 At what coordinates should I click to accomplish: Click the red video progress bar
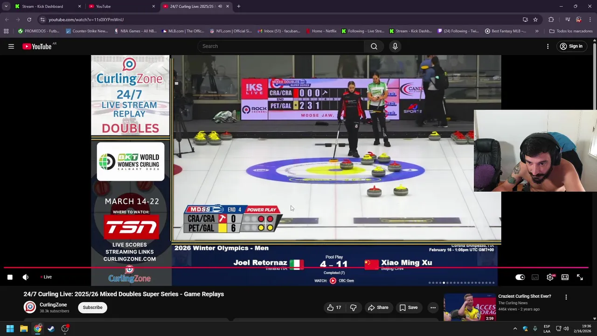297,268
